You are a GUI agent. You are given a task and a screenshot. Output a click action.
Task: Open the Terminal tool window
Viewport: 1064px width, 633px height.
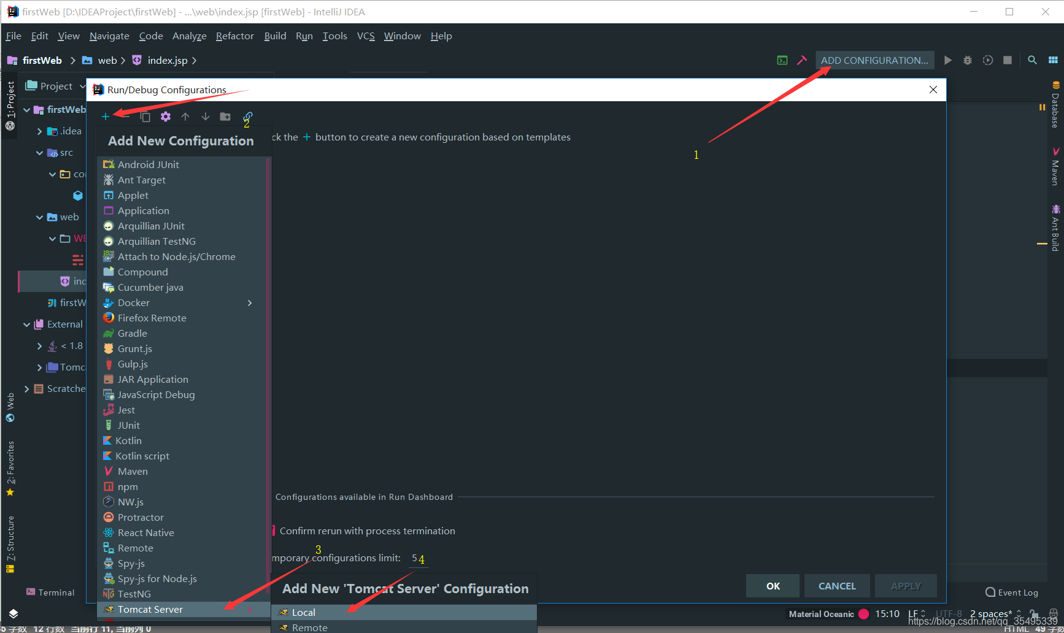(50, 592)
